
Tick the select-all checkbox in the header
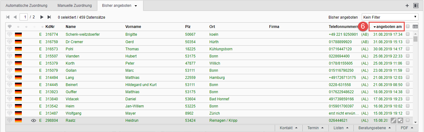pyautogui.click(x=408, y=27)
